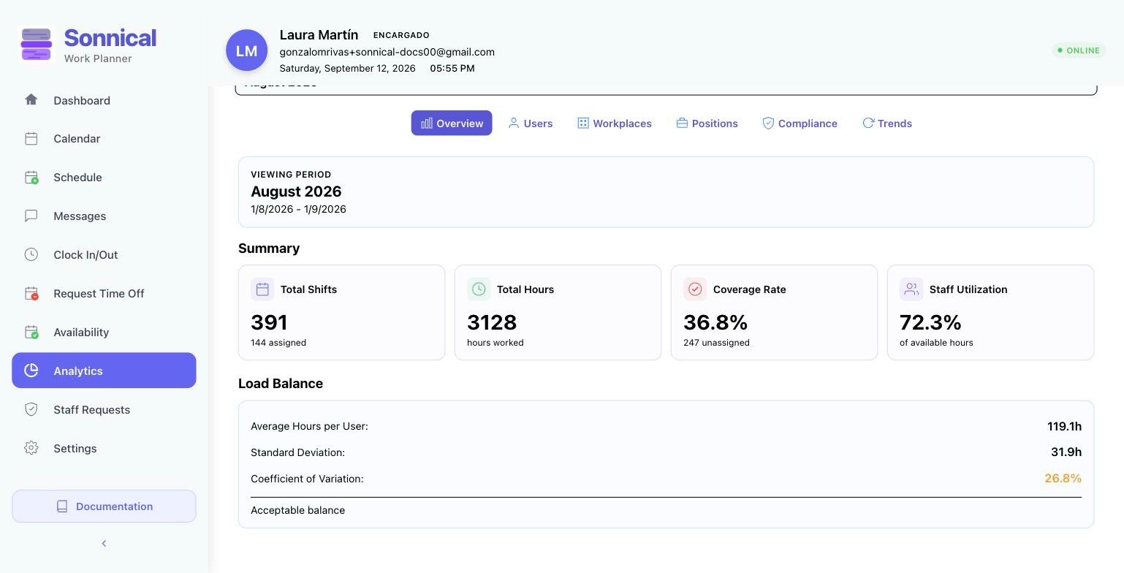The image size is (1124, 573).
Task: Collapse the sidebar with the chevron
Action: coord(104,543)
